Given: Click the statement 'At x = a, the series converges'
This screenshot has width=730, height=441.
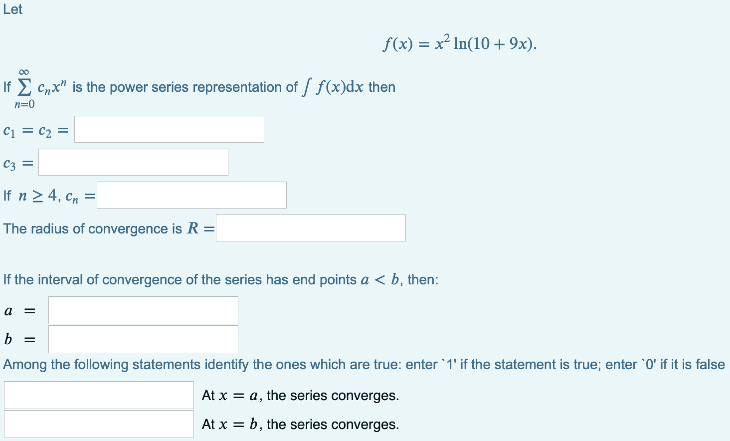Looking at the screenshot, I should (x=299, y=395).
